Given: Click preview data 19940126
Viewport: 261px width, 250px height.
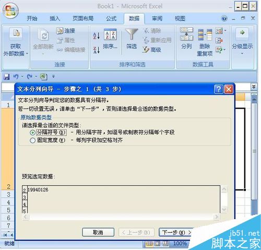Looking at the screenshot, I should (x=38, y=190).
